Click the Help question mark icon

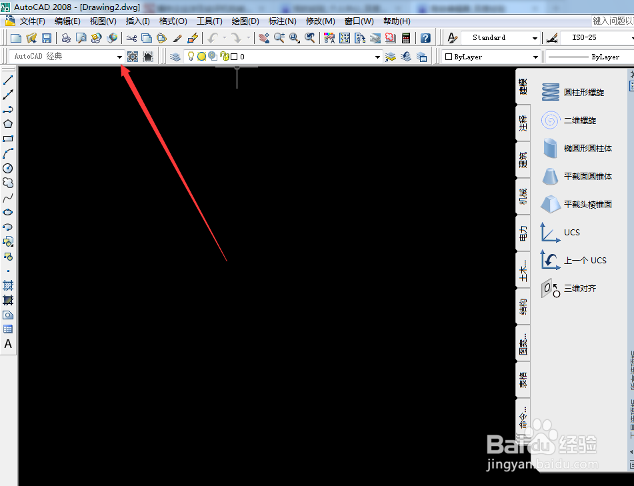(425, 38)
